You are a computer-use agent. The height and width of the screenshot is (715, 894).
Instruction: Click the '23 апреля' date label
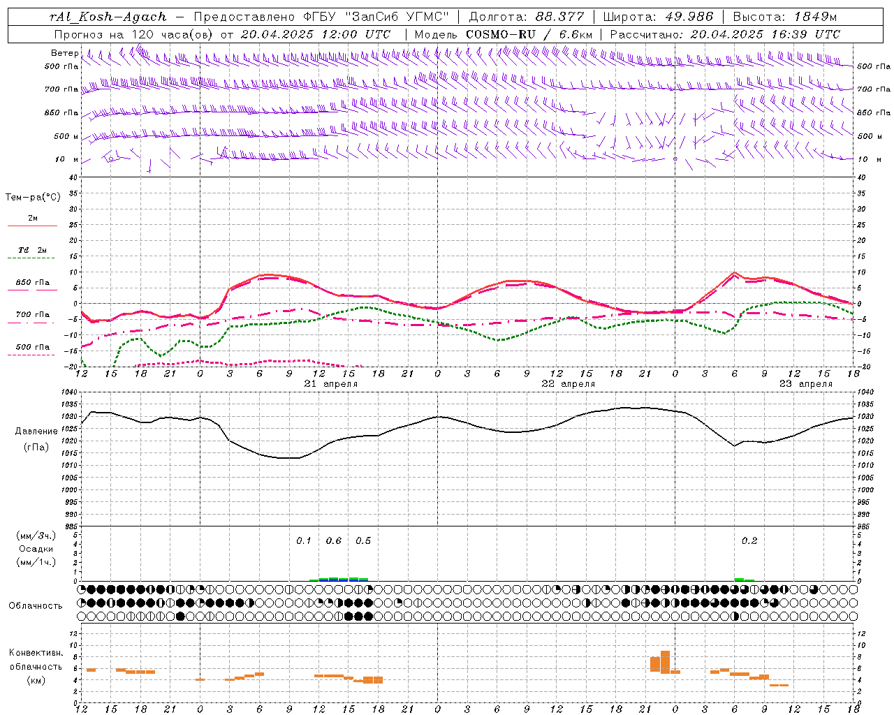click(806, 384)
